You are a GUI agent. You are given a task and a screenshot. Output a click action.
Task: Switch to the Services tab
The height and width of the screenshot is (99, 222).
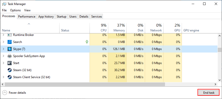[97, 17]
